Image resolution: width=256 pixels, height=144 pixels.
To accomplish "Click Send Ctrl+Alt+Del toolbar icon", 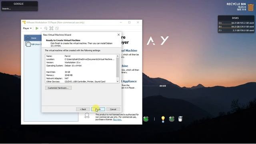I will pos(46,28).
